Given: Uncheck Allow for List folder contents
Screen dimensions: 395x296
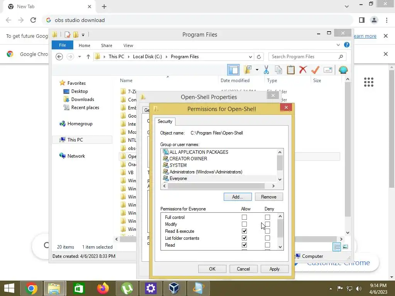Looking at the screenshot, I should [x=244, y=238].
